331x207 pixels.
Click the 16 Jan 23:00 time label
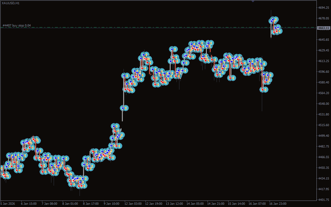(x=277, y=204)
